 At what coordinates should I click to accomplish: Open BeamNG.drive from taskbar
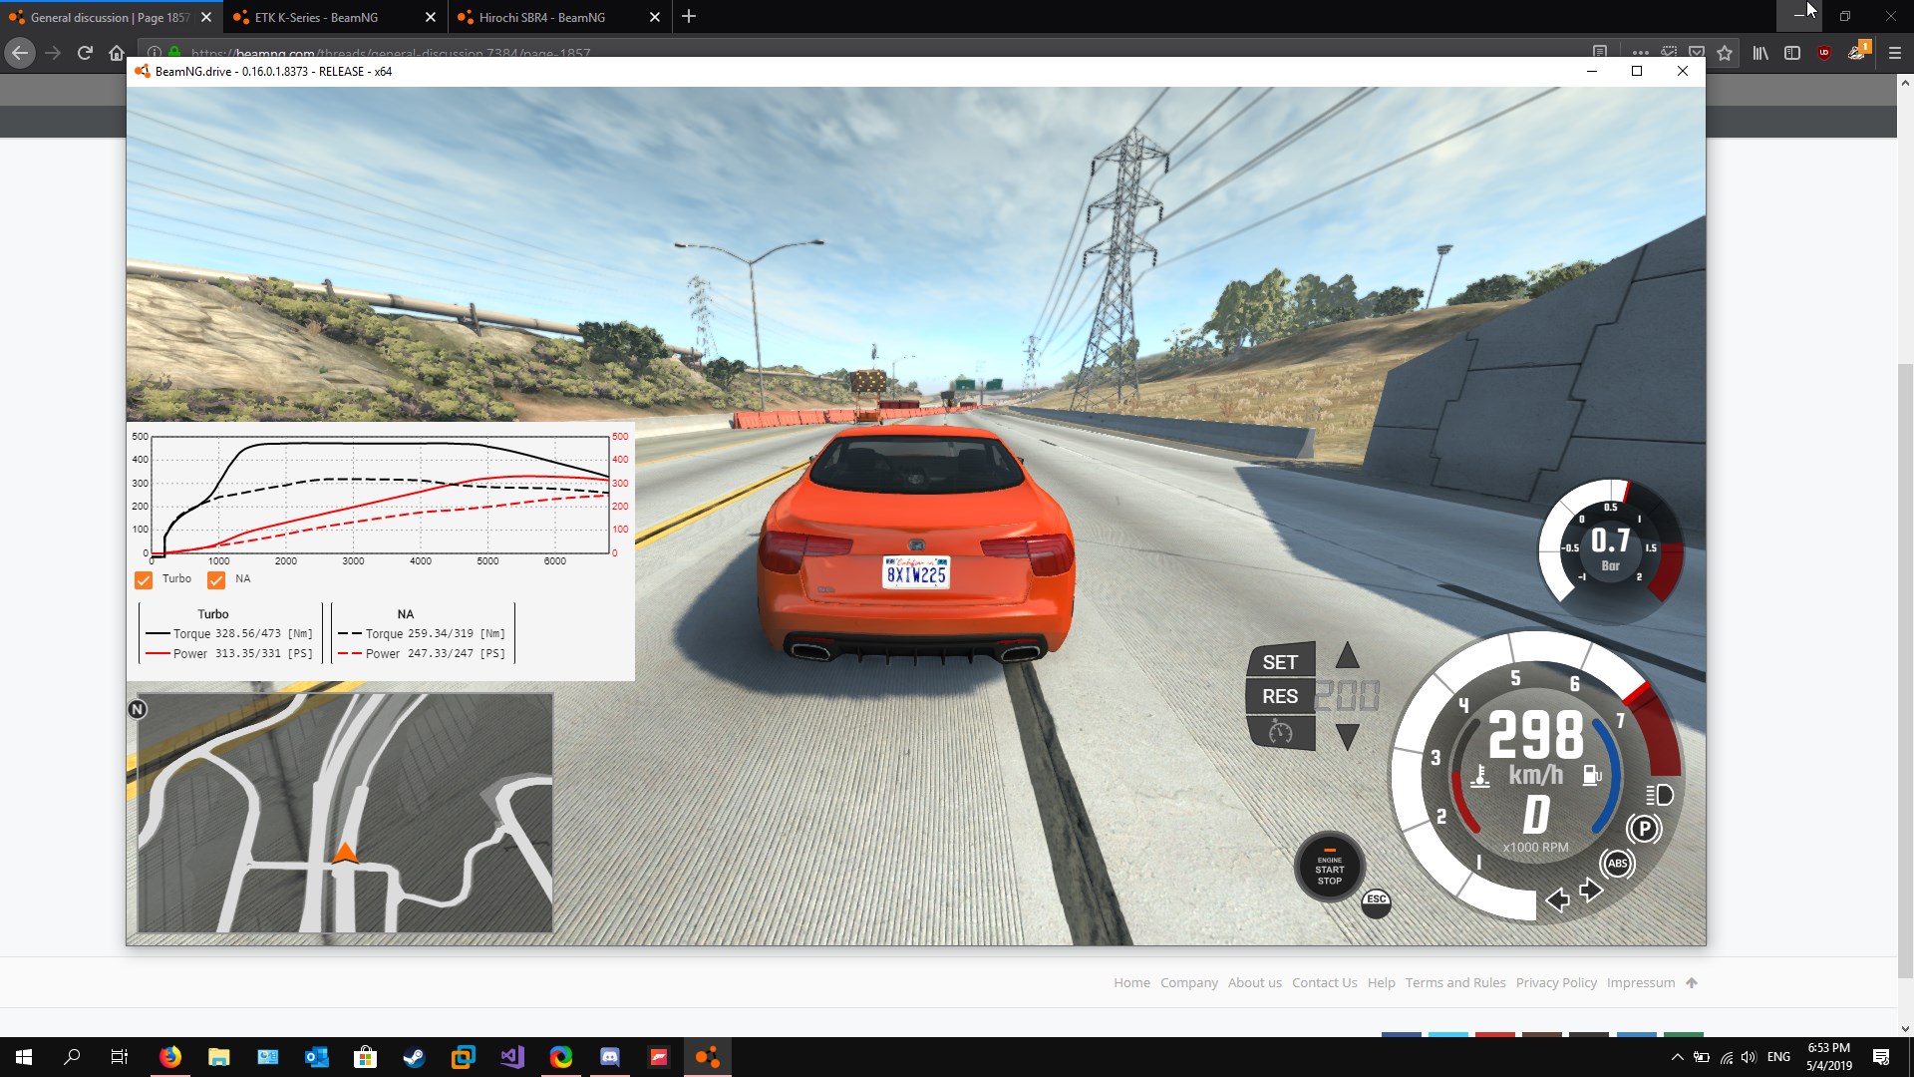[708, 1057]
